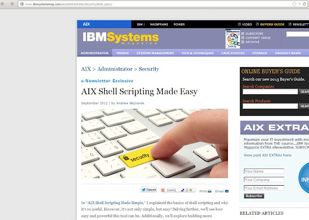Click Search button beside Search Companies
The width and height of the screenshot is (309, 220).
[304, 91]
